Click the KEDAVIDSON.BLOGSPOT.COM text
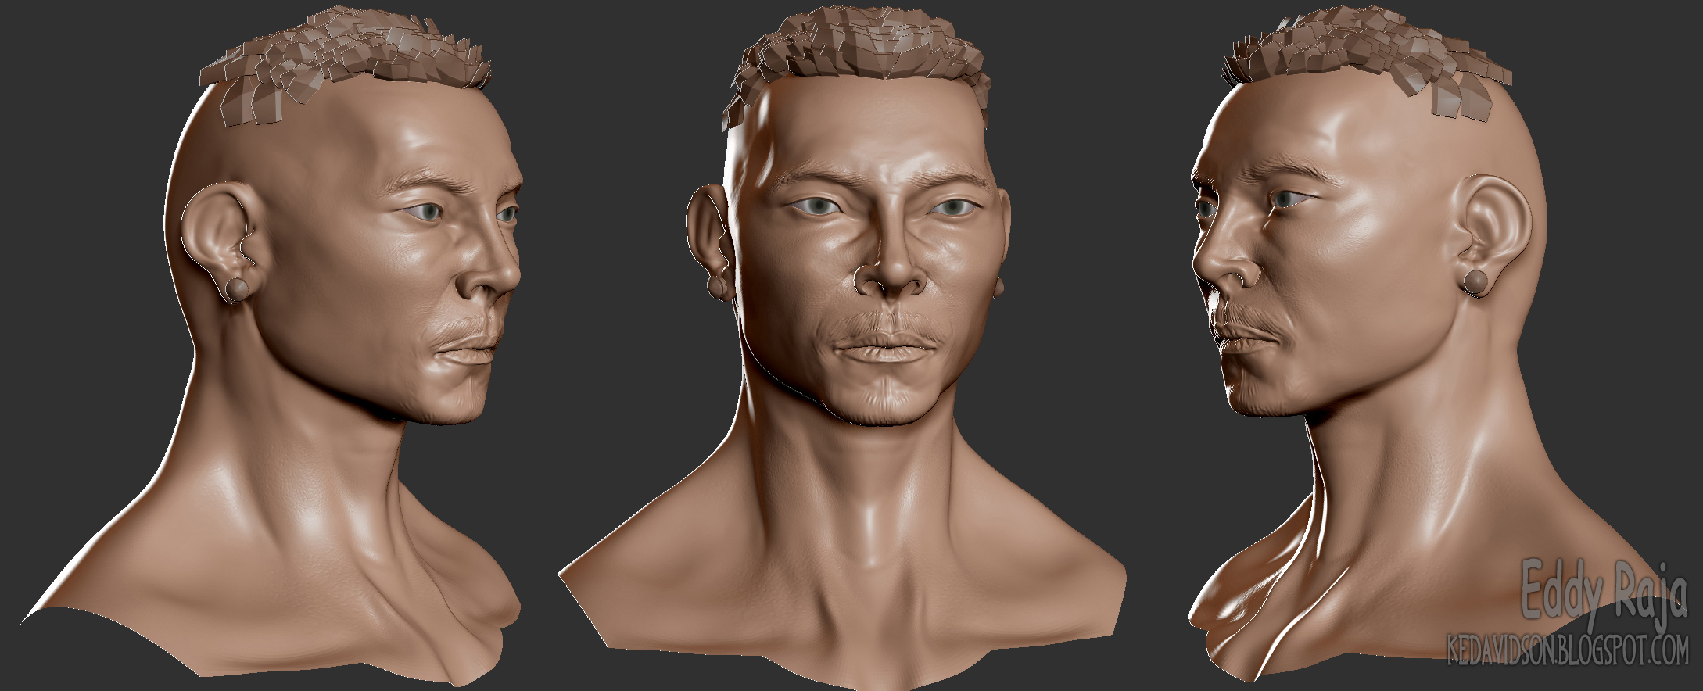The width and height of the screenshot is (1703, 691). [x=1568, y=651]
